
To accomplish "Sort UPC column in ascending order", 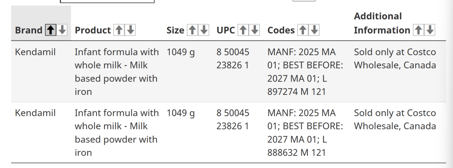I will 243,30.
